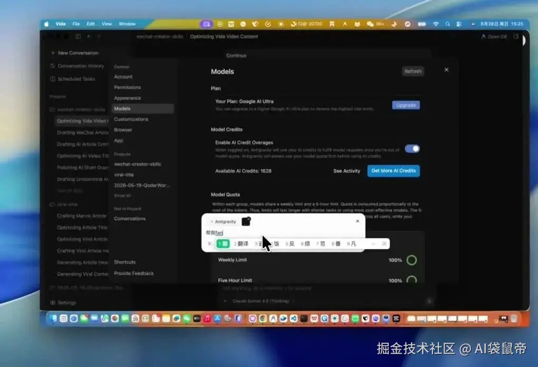
Task: Open the View menu
Action: 107,24
